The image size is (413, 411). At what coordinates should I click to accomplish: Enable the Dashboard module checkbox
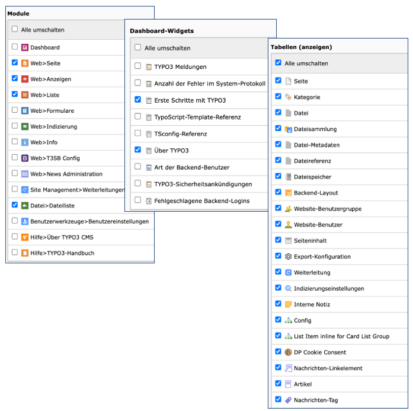(x=14, y=47)
